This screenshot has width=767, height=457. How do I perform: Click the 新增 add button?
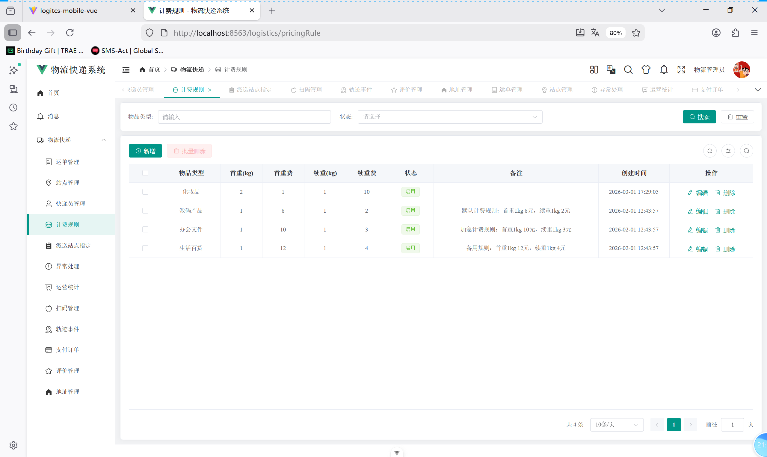(145, 151)
